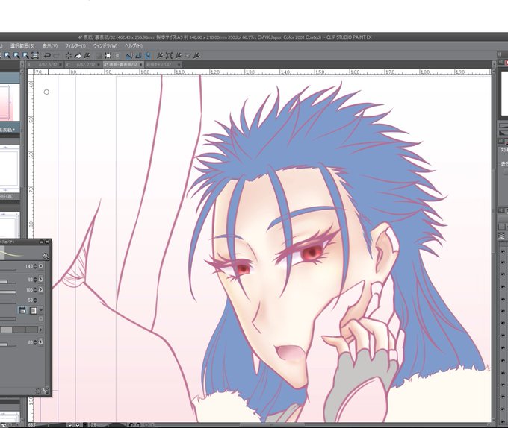Click the dynamics button right of upper 80
The image size is (508, 428).
click(41, 280)
